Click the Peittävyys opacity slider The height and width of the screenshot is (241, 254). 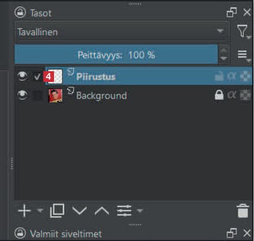pos(116,55)
